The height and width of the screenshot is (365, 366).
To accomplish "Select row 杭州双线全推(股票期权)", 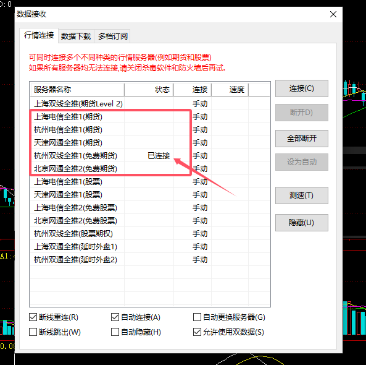I will click(x=150, y=233).
